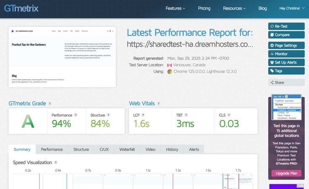Click the help icon beside GTmetrix Grade
The height and width of the screenshot is (189, 309).
point(50,103)
